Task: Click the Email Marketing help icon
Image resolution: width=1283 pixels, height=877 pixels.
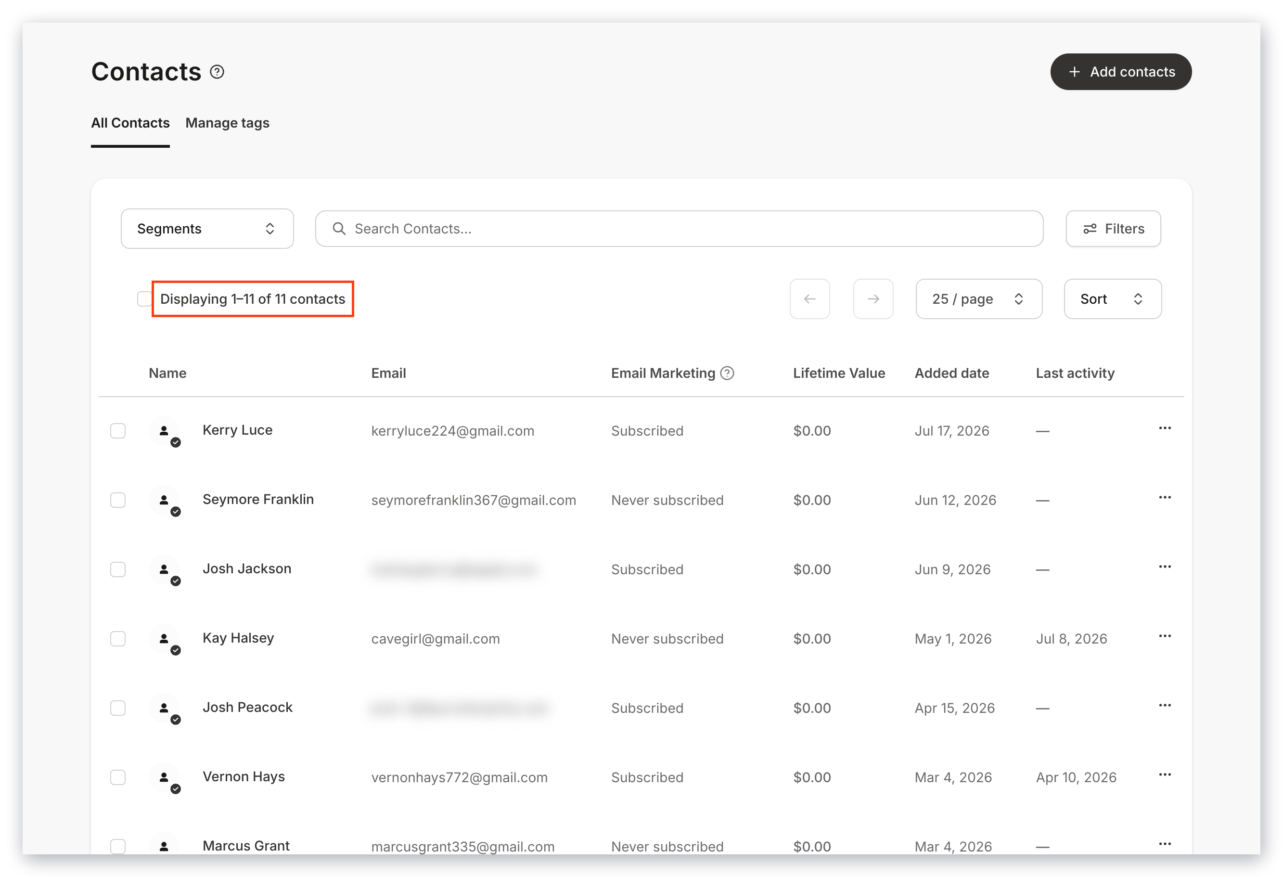Action: coord(728,374)
